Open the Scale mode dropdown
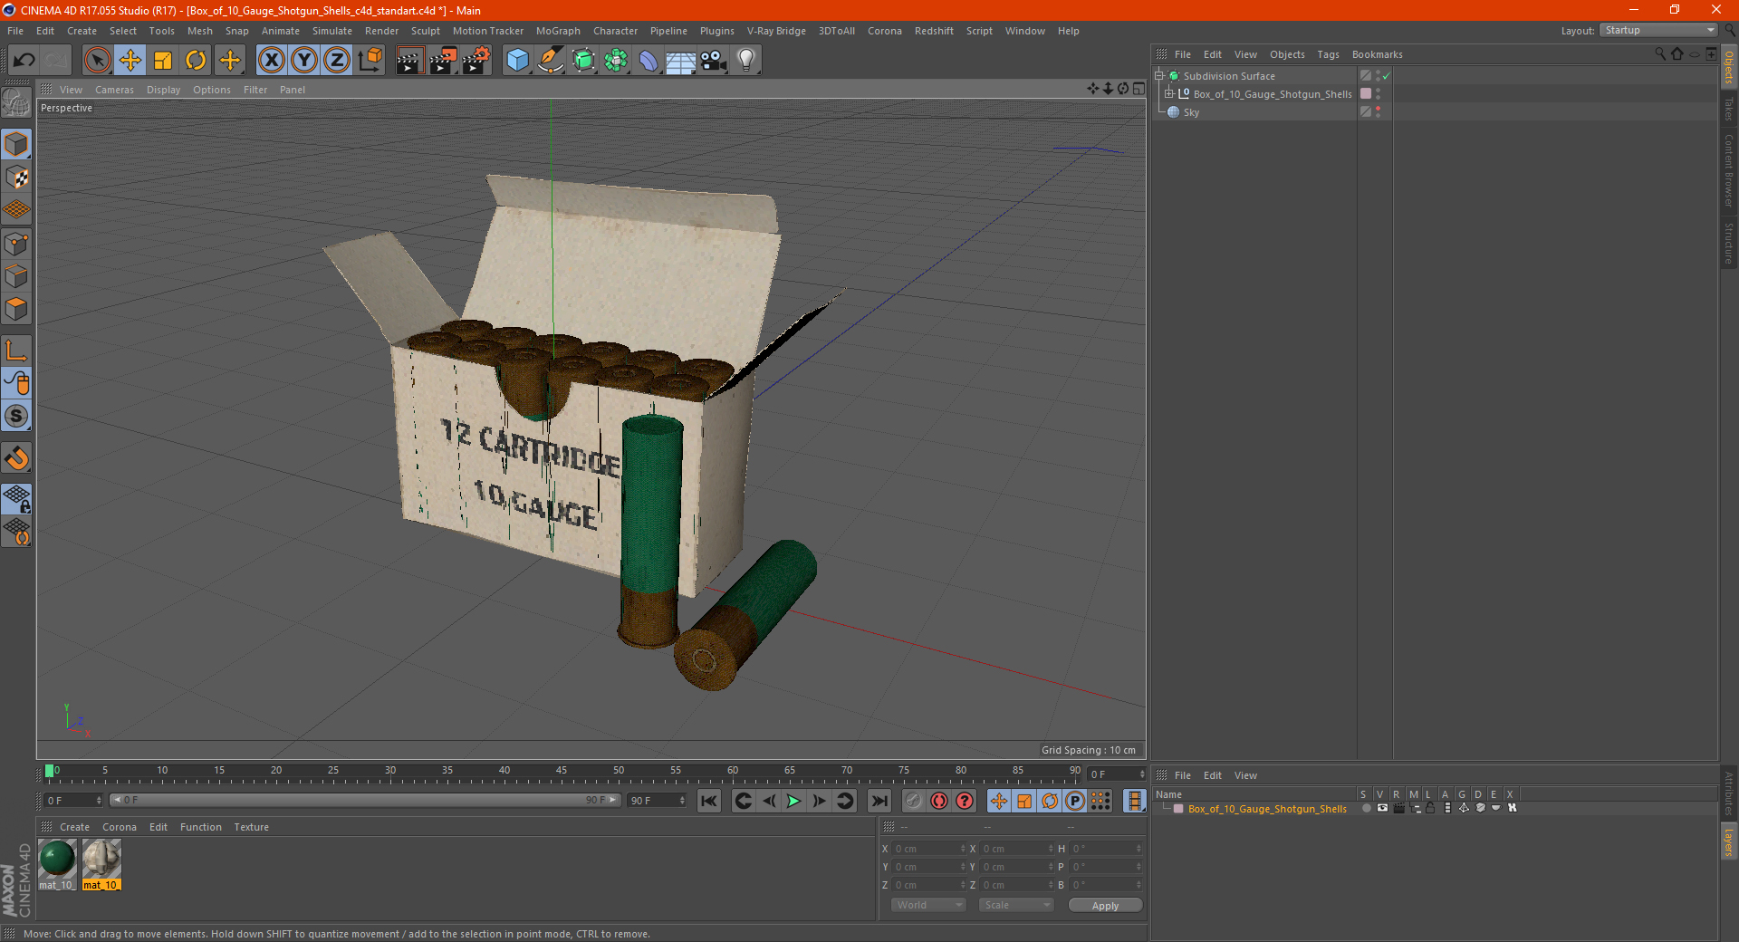The height and width of the screenshot is (942, 1739). [x=1016, y=905]
